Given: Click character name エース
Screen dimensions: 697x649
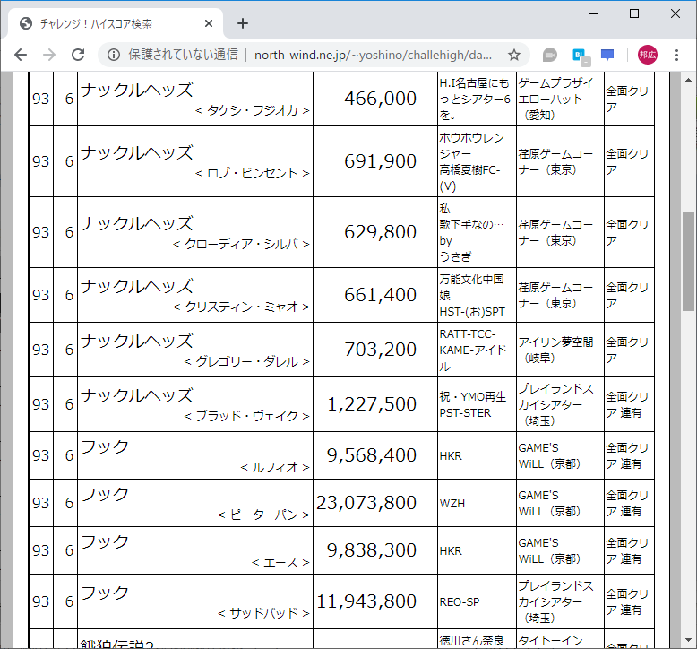Looking at the screenshot, I should (280, 562).
